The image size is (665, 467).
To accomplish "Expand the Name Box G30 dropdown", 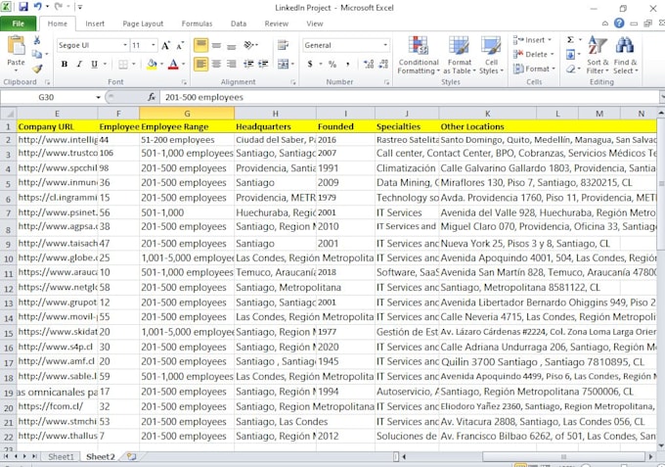I will [98, 97].
